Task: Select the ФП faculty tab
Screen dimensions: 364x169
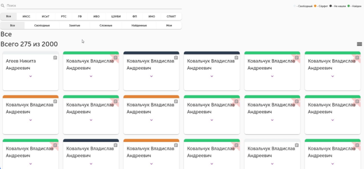Action: (135, 16)
